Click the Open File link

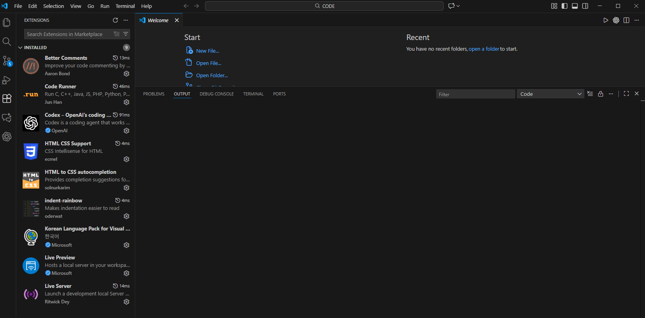click(x=209, y=63)
